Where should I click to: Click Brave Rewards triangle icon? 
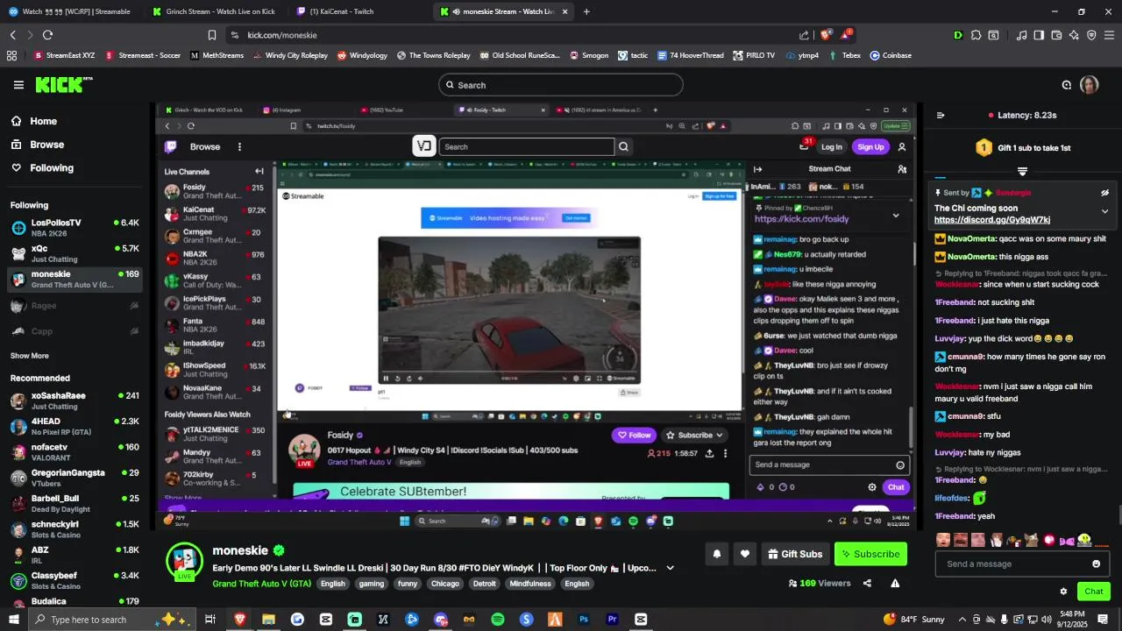[x=846, y=35]
